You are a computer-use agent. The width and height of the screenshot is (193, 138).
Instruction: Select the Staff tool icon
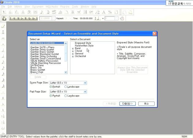coord(10,12)
